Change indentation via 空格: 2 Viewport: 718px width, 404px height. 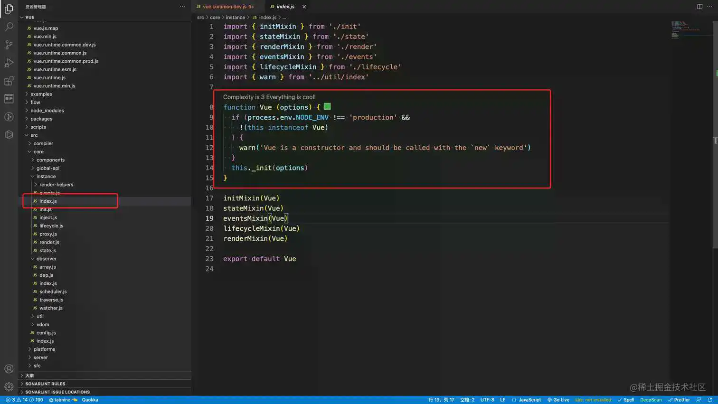click(x=467, y=400)
